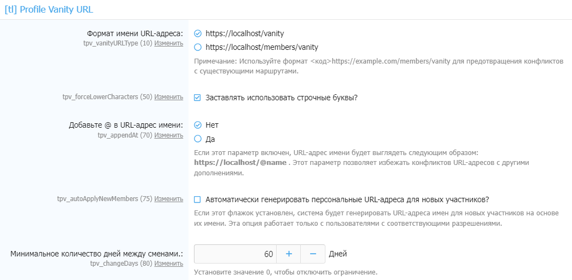572x280 pixels.
Task: Open 'Изменить' link for tpv_autoApplyNewMembers
Action: click(x=169, y=199)
